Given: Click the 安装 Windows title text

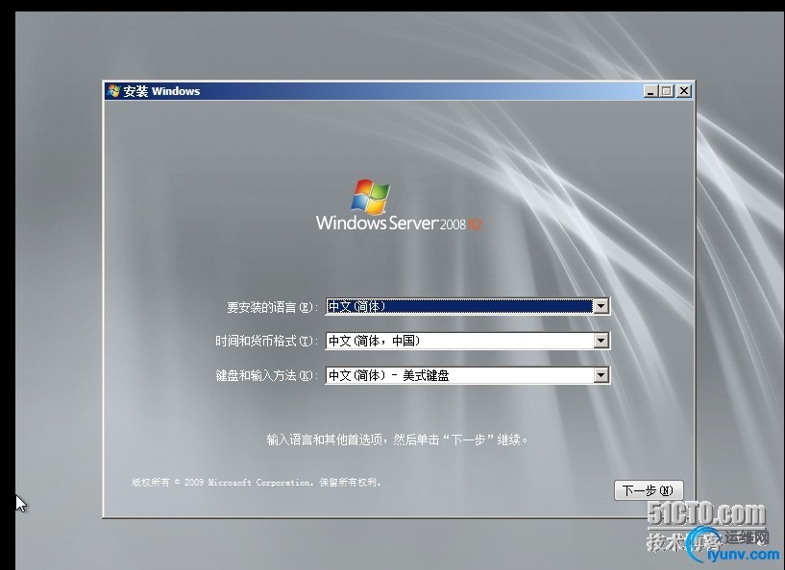Looking at the screenshot, I should [161, 91].
